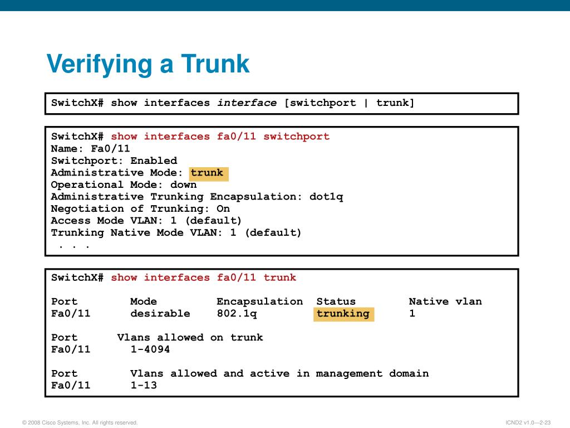Click the '1-4094' allowed VLAN range
The image size is (570, 428).
[150, 349]
